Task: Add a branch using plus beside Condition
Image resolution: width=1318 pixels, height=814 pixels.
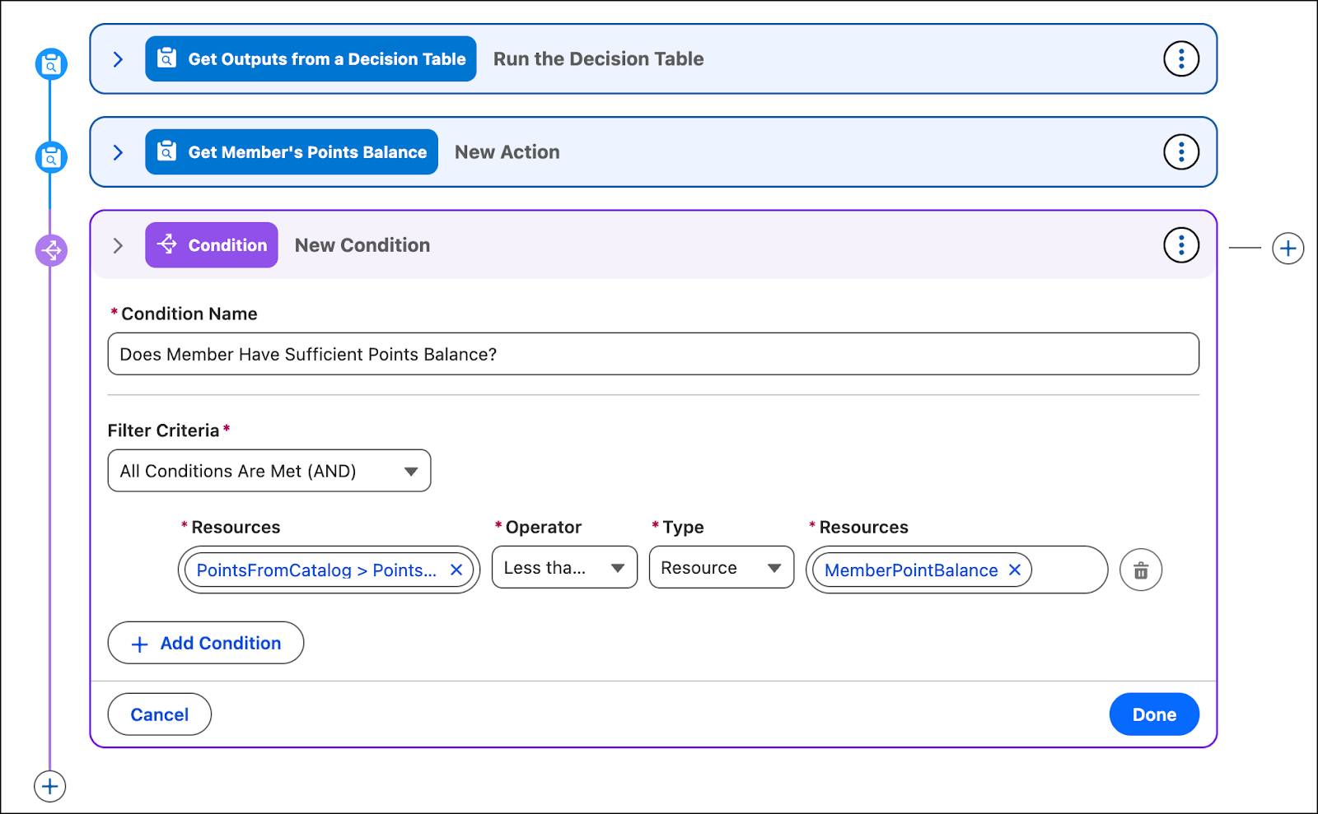Action: pos(1288,248)
